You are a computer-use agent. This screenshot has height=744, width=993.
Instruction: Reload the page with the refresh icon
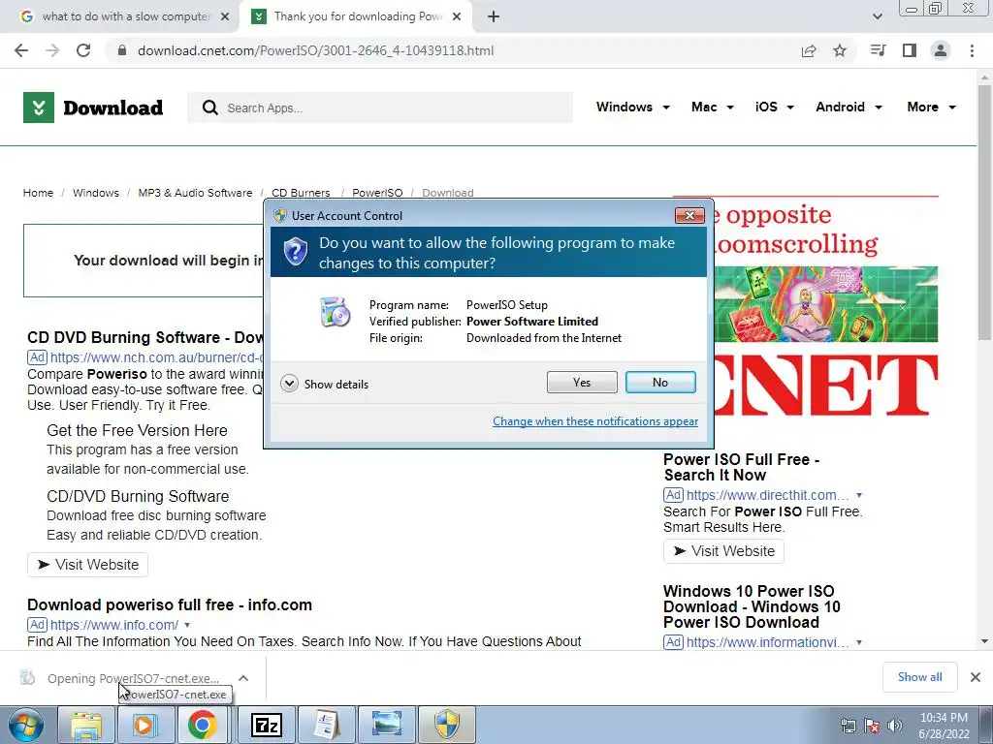(83, 50)
